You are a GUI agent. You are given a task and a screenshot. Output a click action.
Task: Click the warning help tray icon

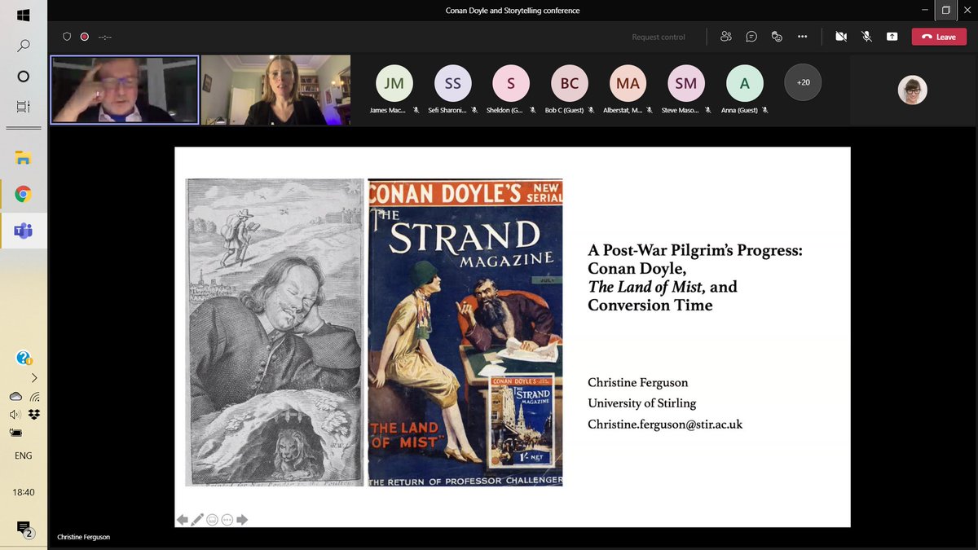click(x=24, y=358)
